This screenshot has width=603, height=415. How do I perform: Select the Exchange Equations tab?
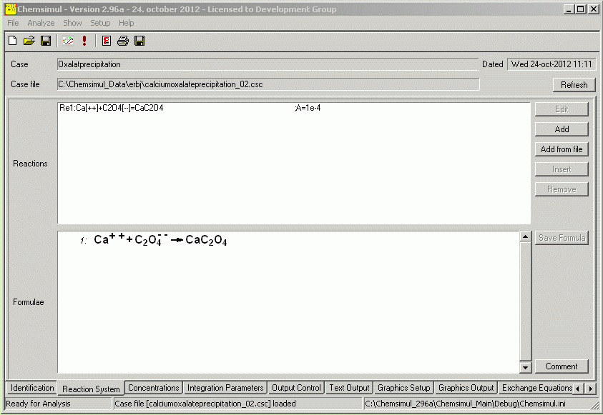(x=536, y=388)
